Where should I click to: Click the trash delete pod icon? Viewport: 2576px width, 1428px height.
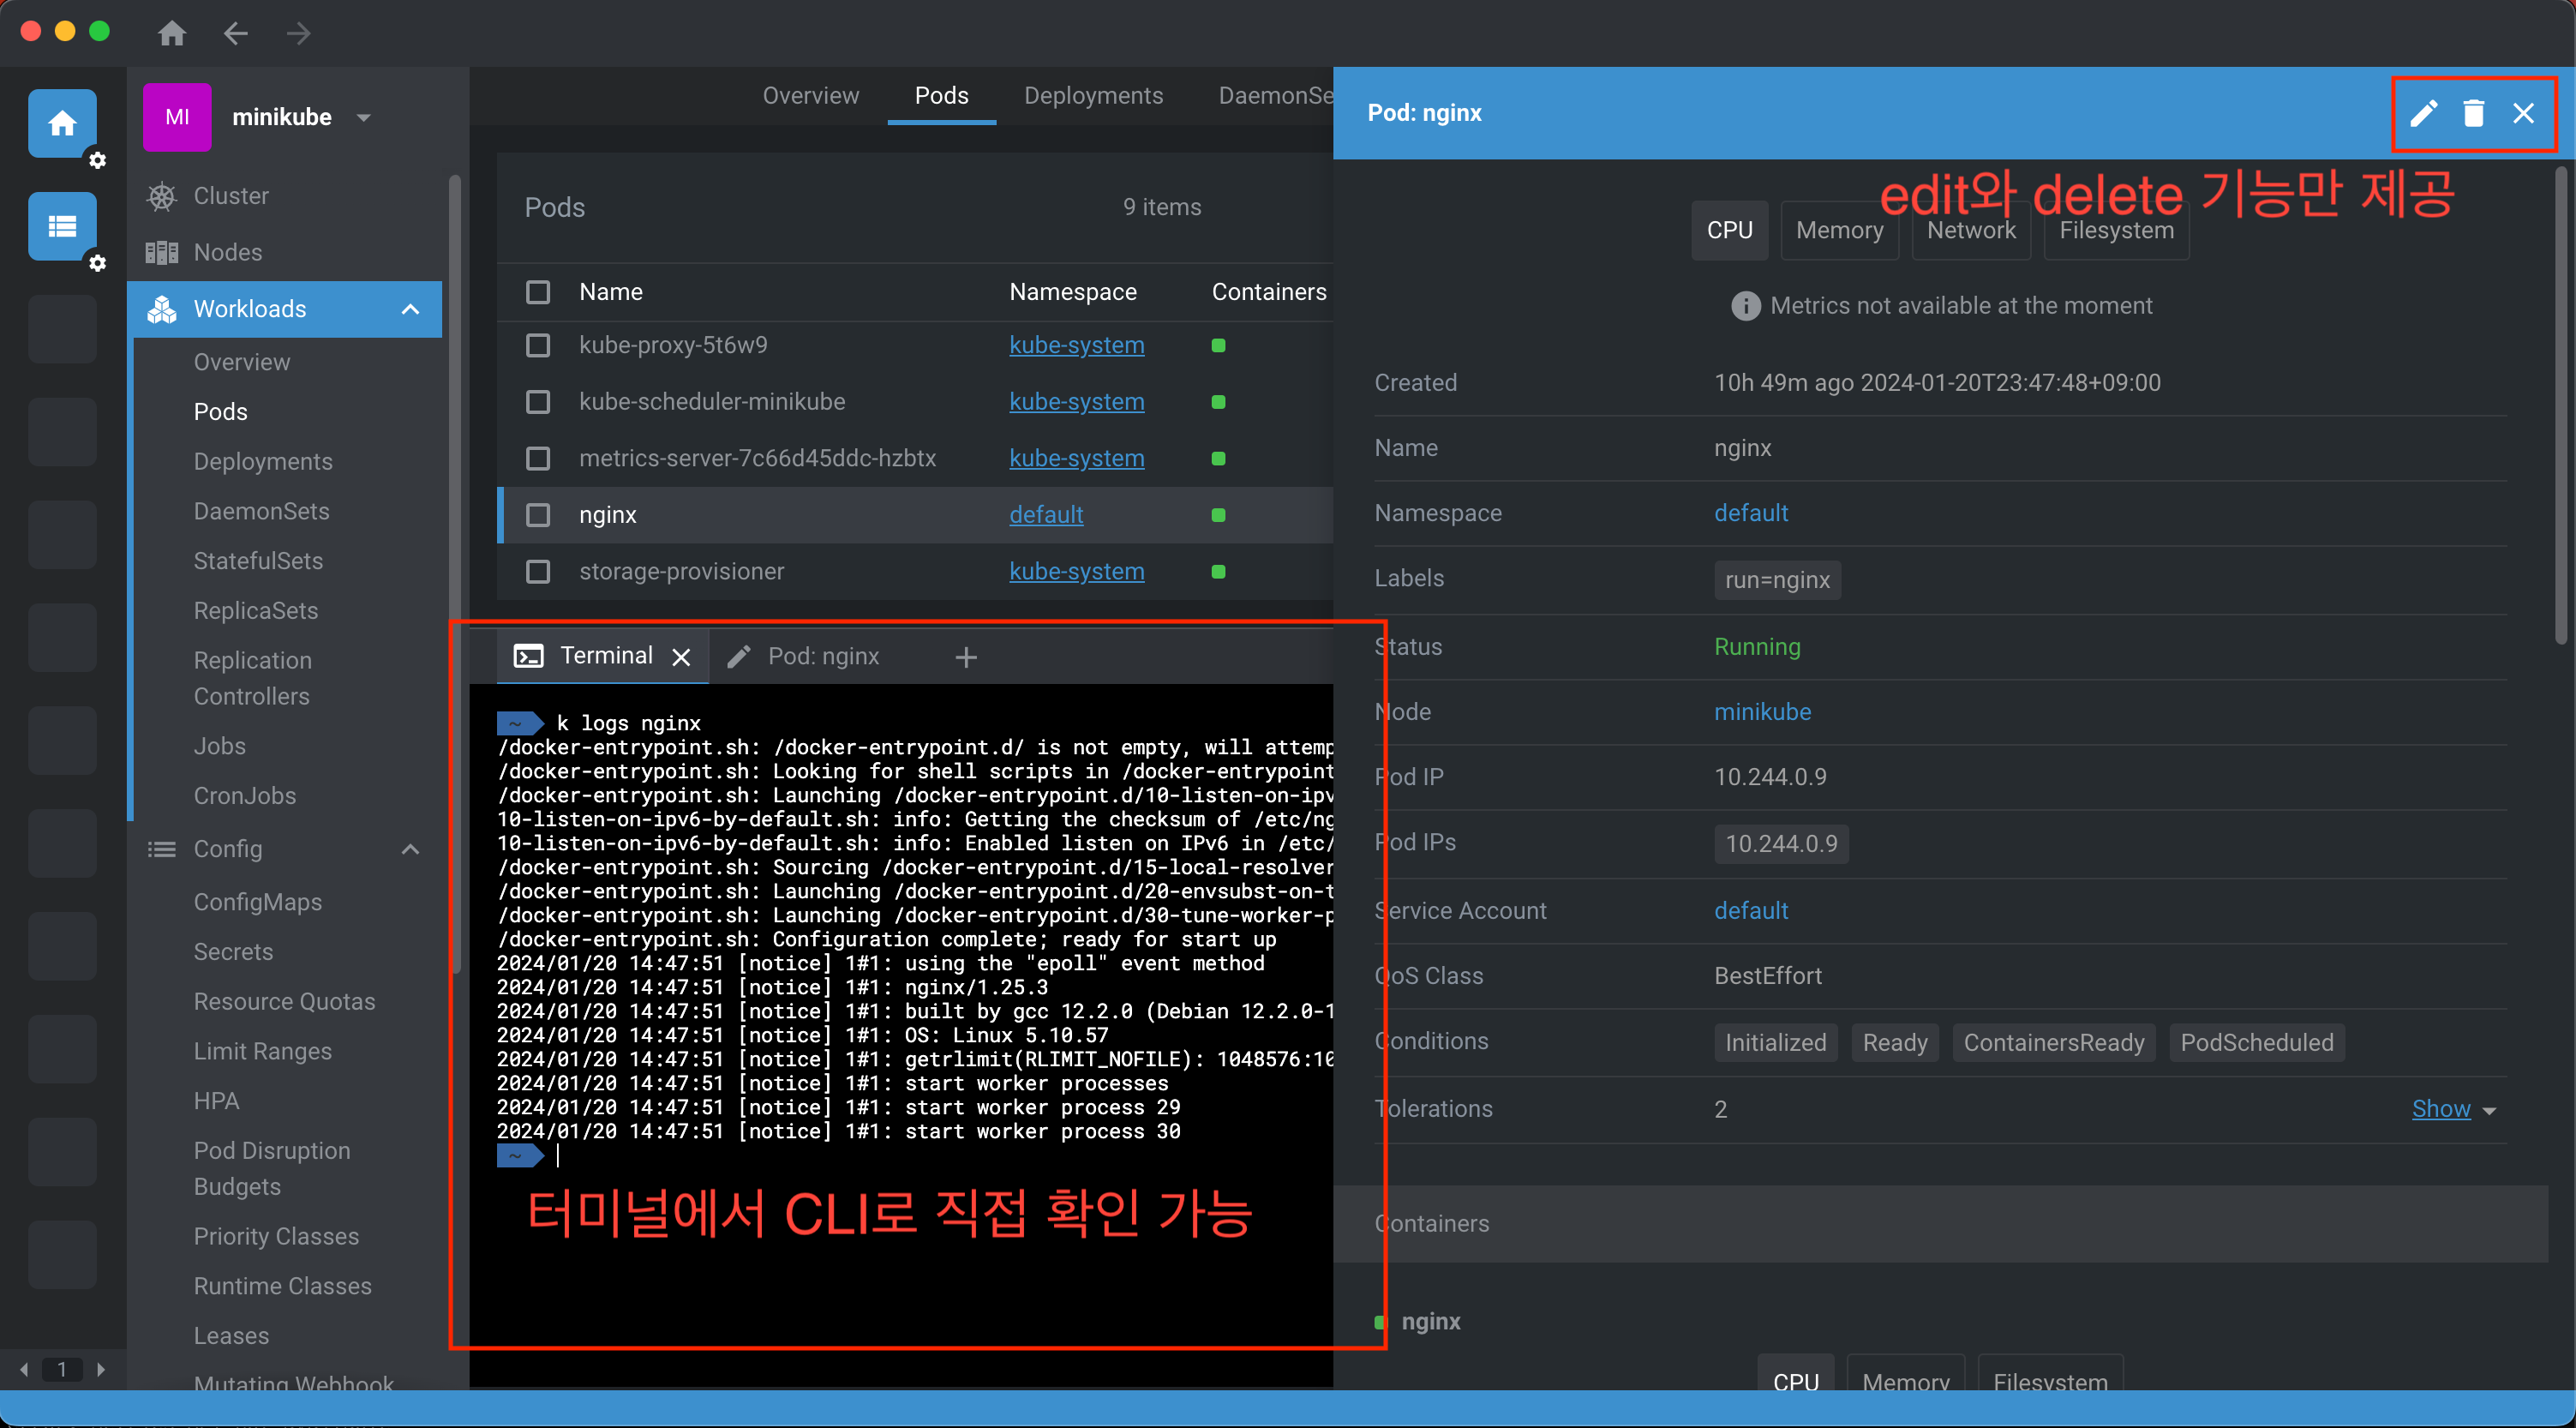coord(2473,113)
